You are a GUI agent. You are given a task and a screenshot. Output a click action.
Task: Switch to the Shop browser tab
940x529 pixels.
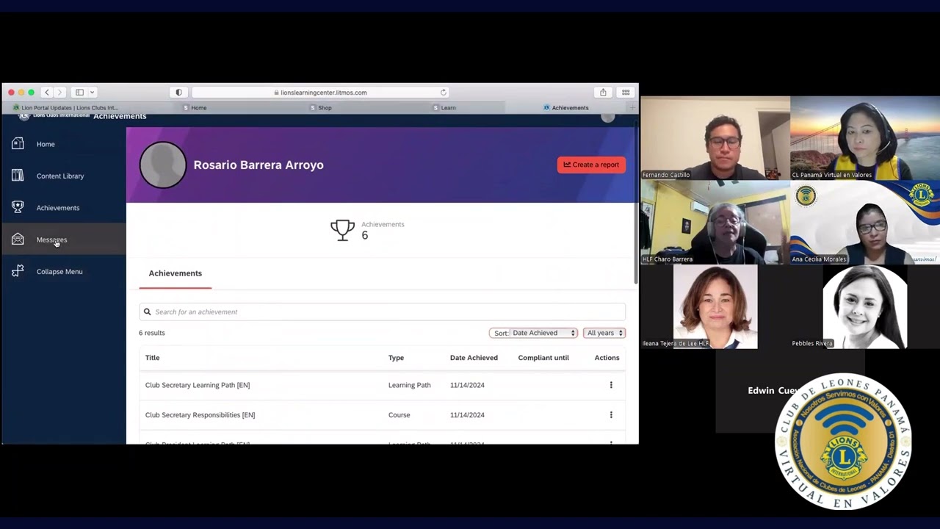[321, 108]
